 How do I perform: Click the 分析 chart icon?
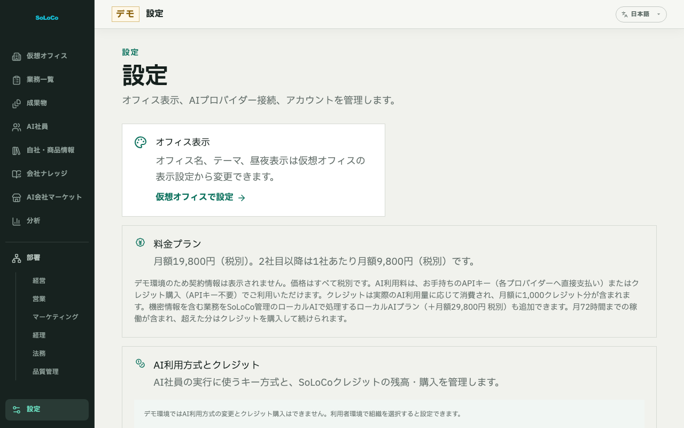17,221
